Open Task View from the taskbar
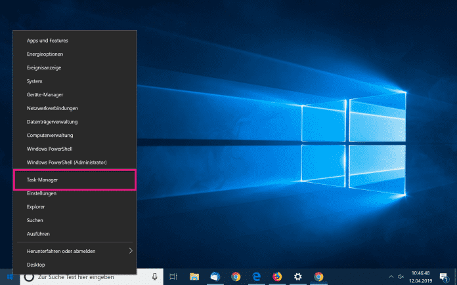Image resolution: width=457 pixels, height=285 pixels. [173, 276]
